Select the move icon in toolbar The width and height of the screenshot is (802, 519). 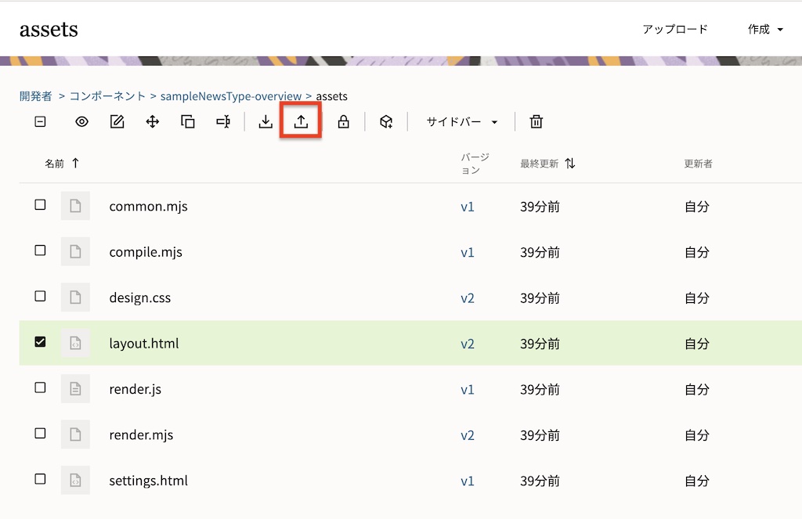[x=153, y=121]
